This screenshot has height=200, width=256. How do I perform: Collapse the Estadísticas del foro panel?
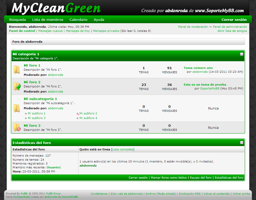(242, 142)
